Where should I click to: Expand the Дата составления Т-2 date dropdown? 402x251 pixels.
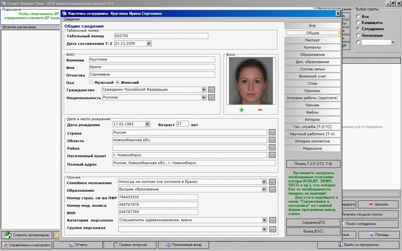[149, 44]
